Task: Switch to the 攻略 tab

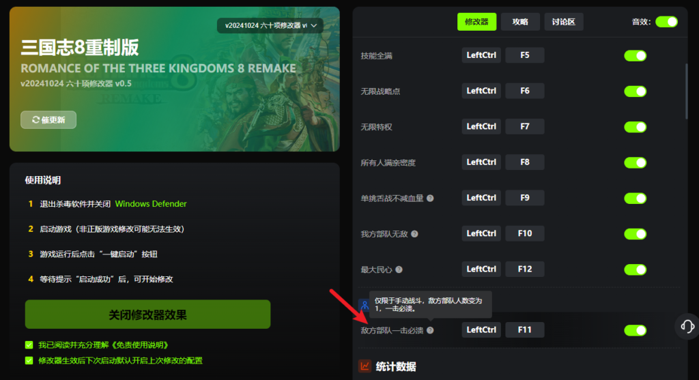Action: point(520,22)
